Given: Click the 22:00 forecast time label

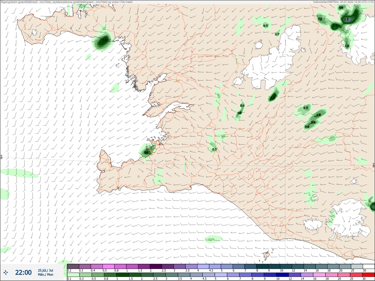Looking at the screenshot, I should [23, 272].
